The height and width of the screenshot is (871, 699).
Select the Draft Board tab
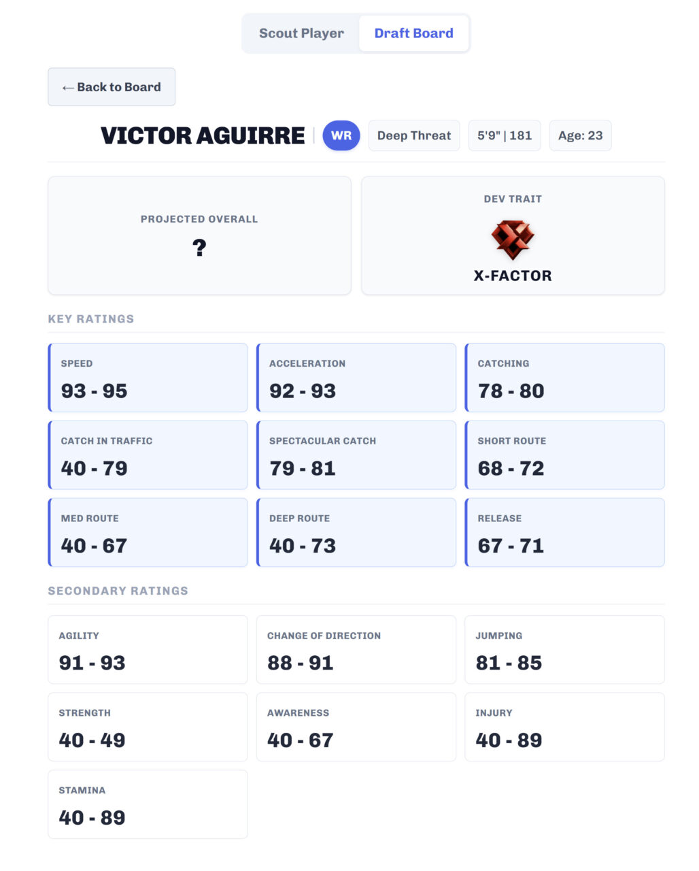(x=413, y=33)
